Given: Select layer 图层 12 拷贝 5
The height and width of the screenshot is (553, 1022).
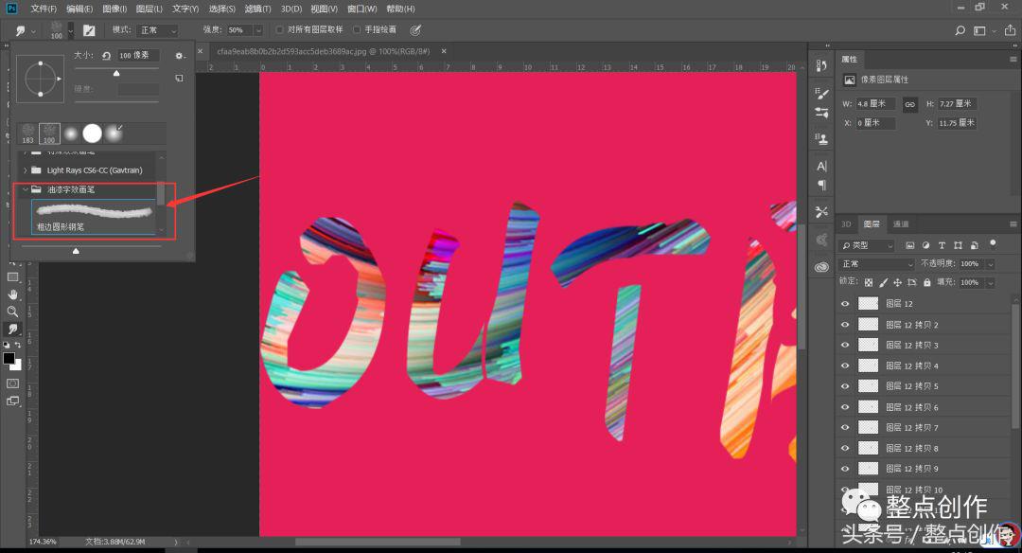Looking at the screenshot, I should click(x=912, y=386).
